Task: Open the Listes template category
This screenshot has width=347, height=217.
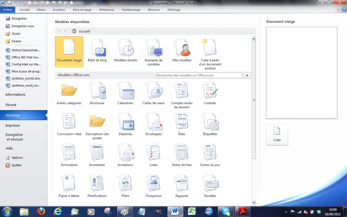Action: click(x=154, y=155)
